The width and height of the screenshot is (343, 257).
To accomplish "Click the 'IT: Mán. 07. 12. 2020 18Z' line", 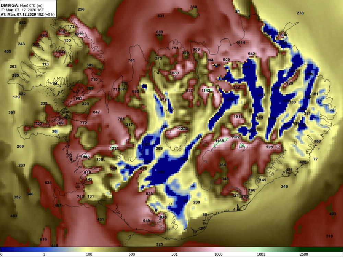I will pos(20,10).
